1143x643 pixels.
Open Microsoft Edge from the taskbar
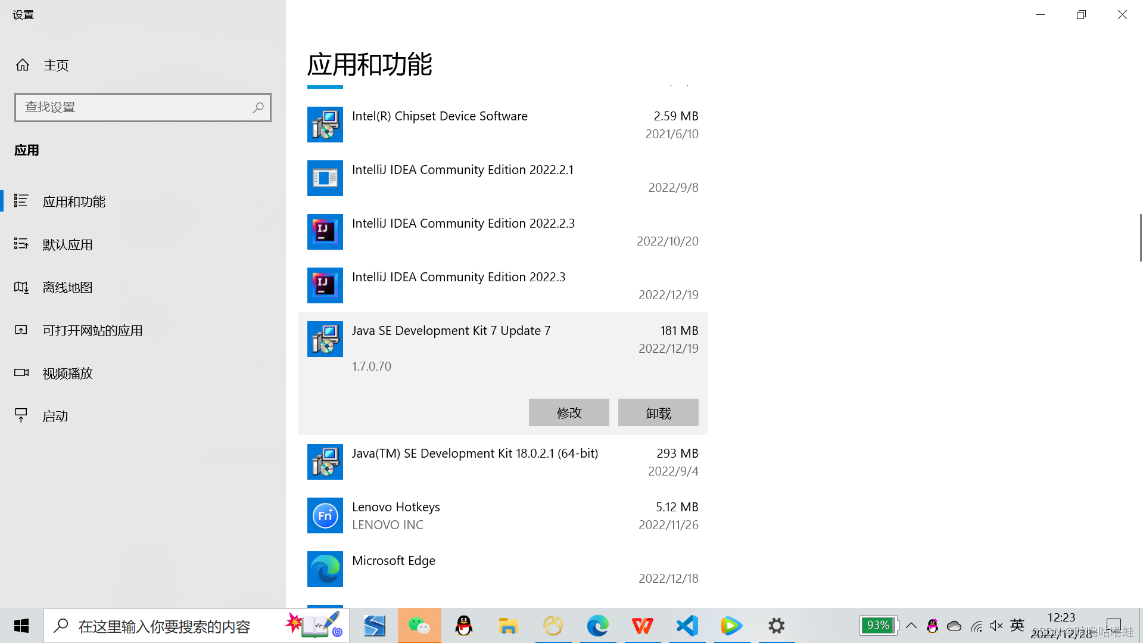[598, 626]
